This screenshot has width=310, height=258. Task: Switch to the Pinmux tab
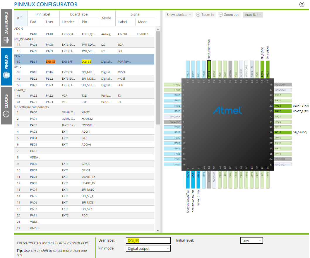coord(6,66)
